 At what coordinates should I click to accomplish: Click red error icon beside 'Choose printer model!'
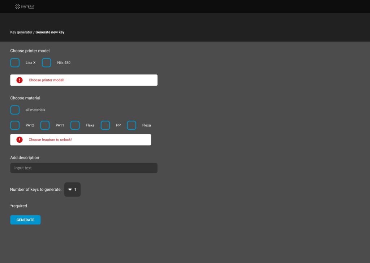(x=20, y=80)
